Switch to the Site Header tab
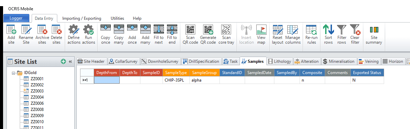This screenshot has height=129, width=410. pos(91,61)
